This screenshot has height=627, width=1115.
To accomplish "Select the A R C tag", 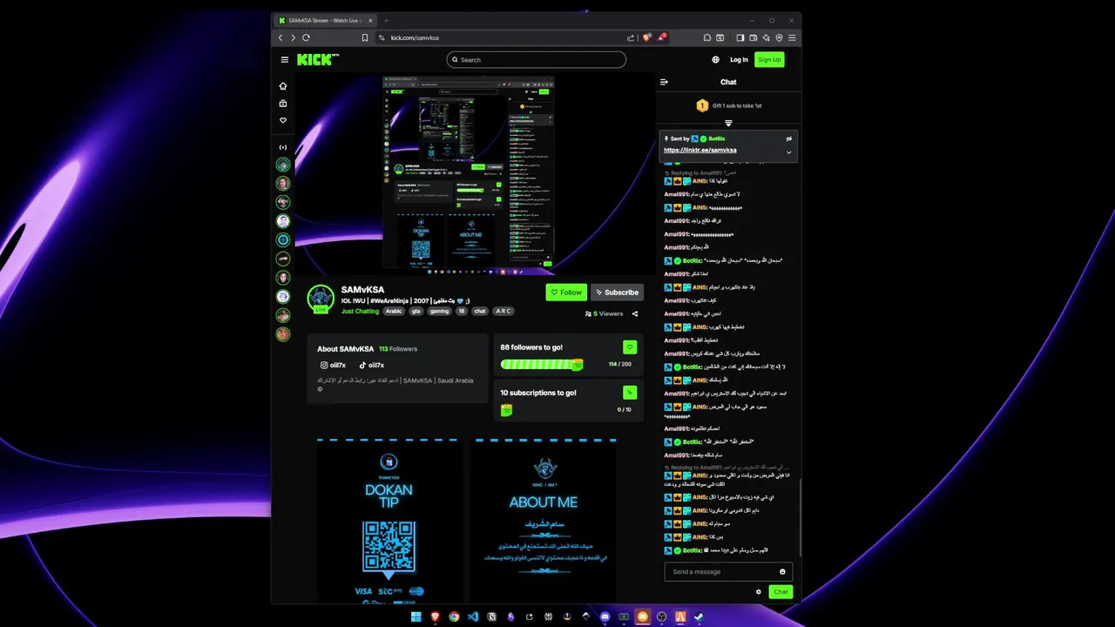I will [x=503, y=311].
